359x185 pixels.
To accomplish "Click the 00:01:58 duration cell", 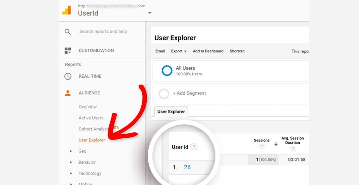I will (x=297, y=160).
